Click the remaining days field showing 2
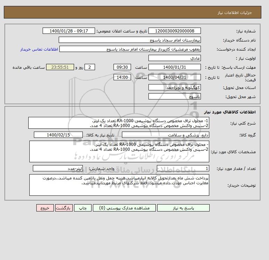This screenshot has height=260, width=269. pos(89,67)
